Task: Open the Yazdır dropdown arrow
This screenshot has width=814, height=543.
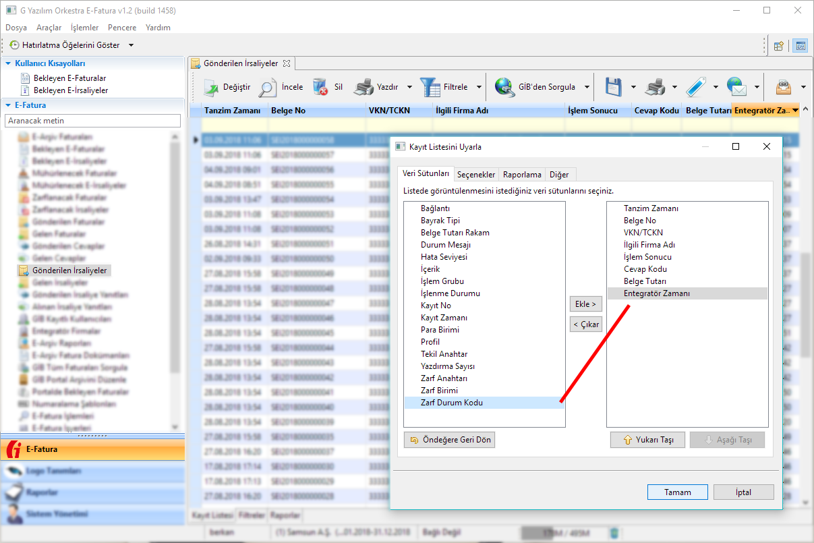Action: [x=410, y=87]
